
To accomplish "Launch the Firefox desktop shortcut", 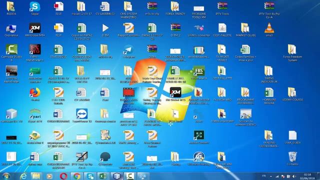I will 35,94.
